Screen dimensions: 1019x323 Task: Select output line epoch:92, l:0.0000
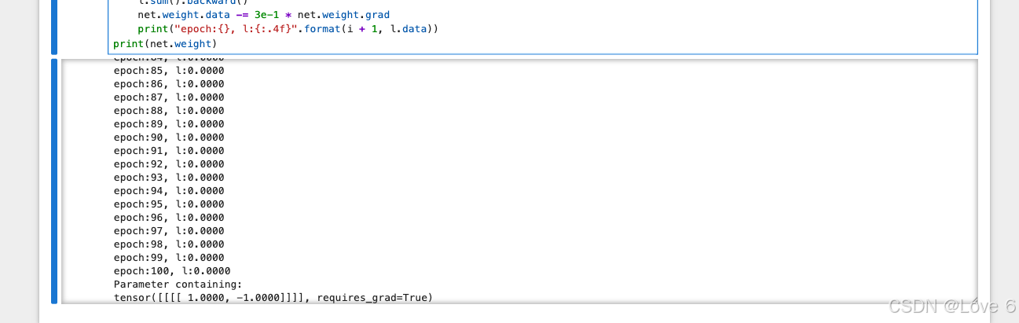(x=169, y=164)
